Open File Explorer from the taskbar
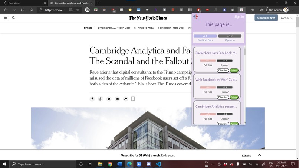Screen dimensions: 299x168 click(x=100, y=164)
